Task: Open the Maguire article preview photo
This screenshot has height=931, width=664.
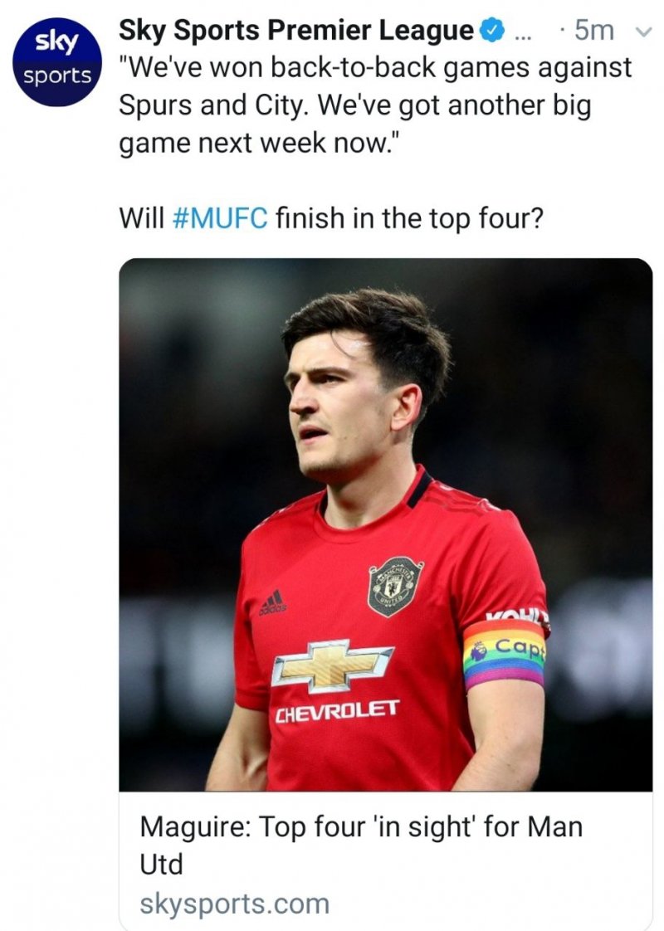Action: pyautogui.click(x=385, y=524)
